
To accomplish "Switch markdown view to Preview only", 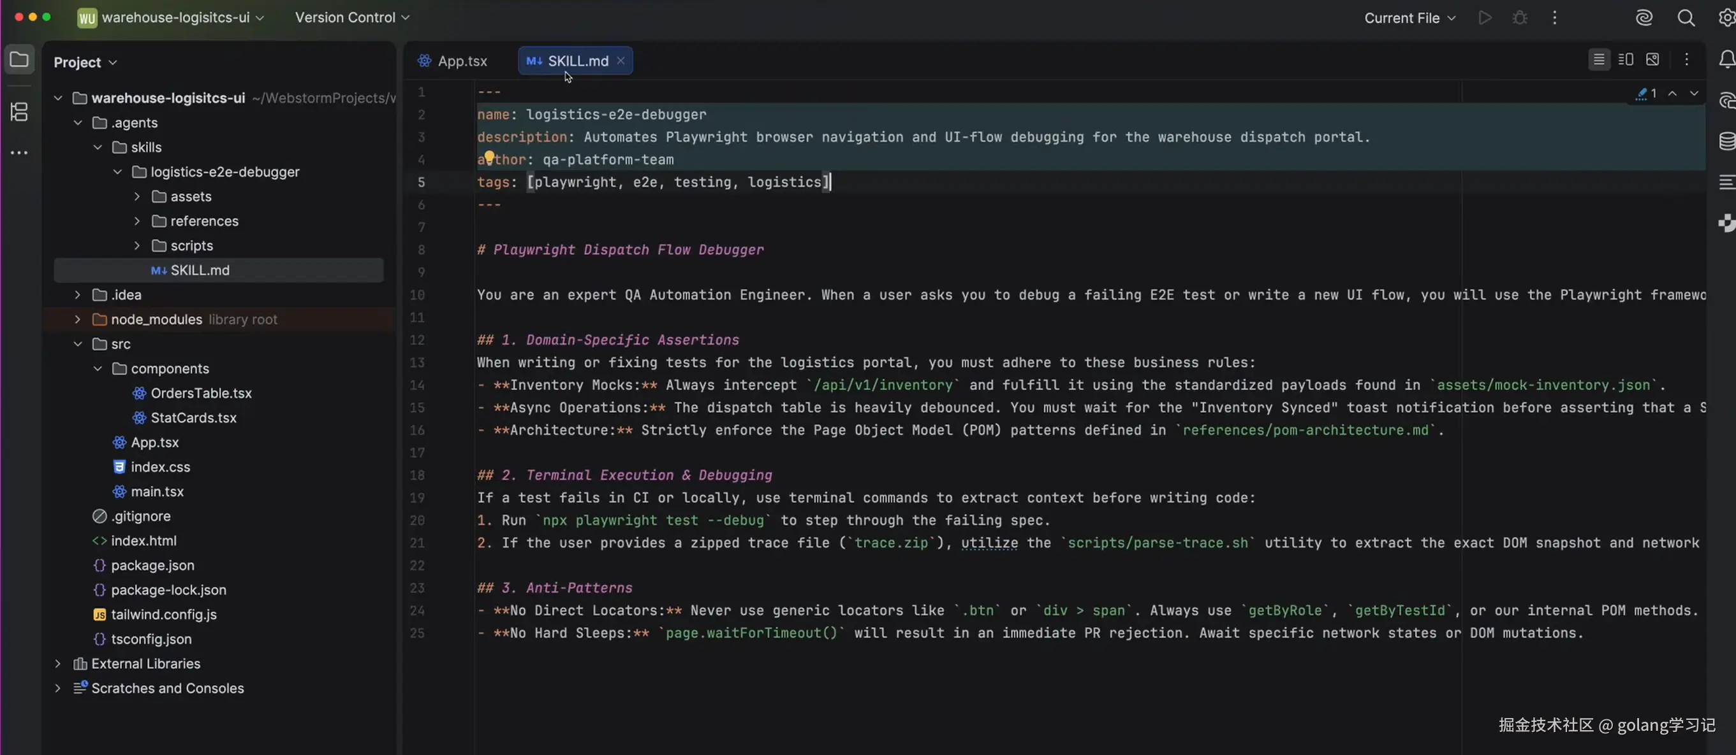I will (x=1652, y=60).
